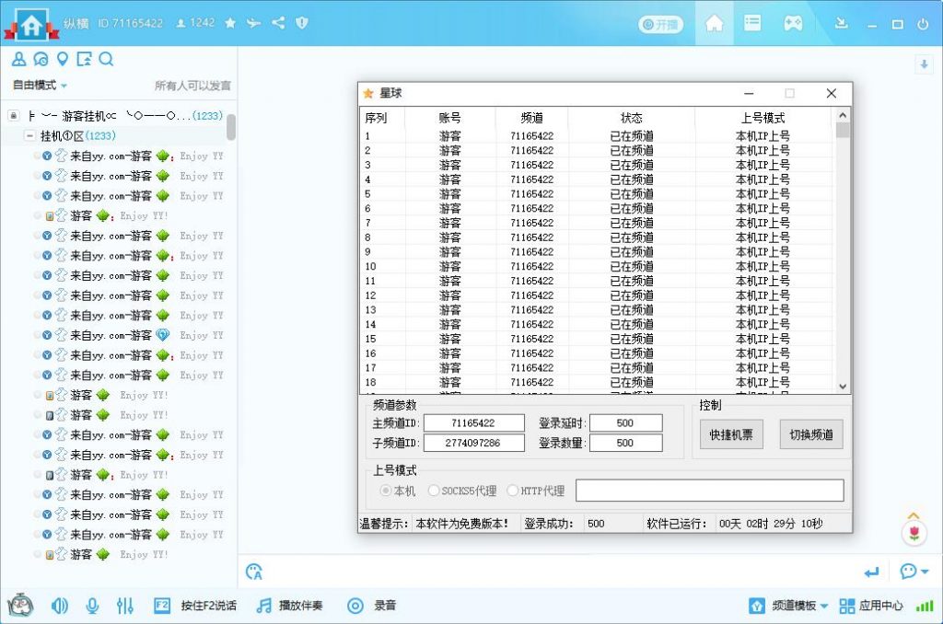Start broadcasting with the 开播 button
This screenshot has width=943, height=624.
pos(660,25)
